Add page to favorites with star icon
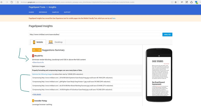Viewport: 201px width, 106px height. [x=176, y=2]
